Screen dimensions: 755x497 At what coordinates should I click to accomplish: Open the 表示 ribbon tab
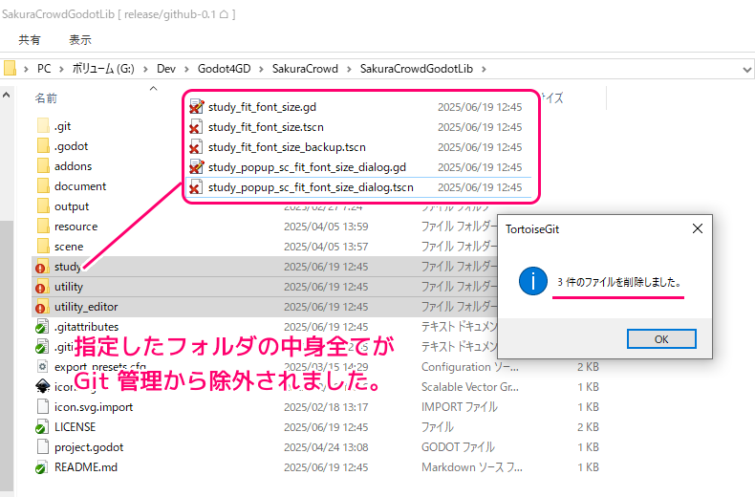[x=80, y=40]
